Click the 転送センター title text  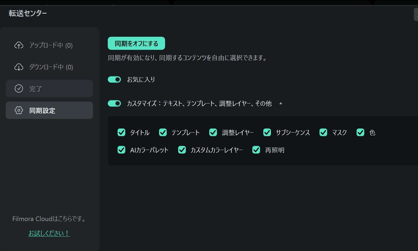pos(28,13)
